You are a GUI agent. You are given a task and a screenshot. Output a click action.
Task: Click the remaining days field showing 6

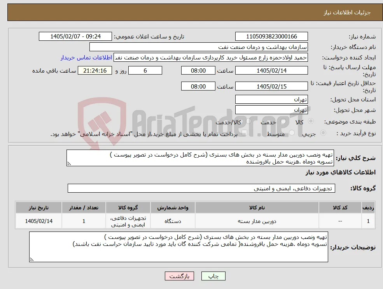(145, 71)
